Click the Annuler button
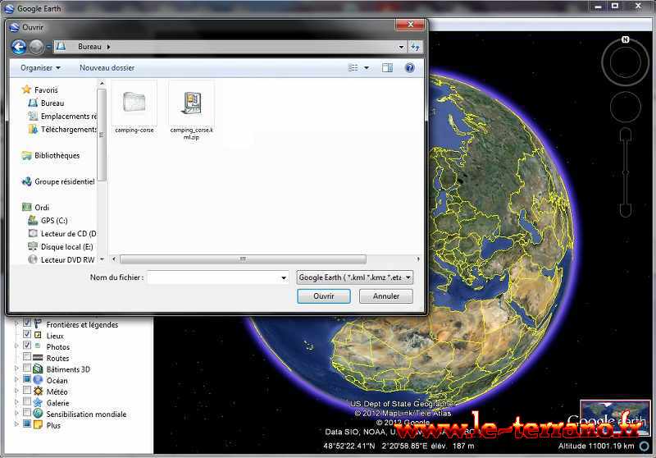The width and height of the screenshot is (656, 458). coord(385,296)
